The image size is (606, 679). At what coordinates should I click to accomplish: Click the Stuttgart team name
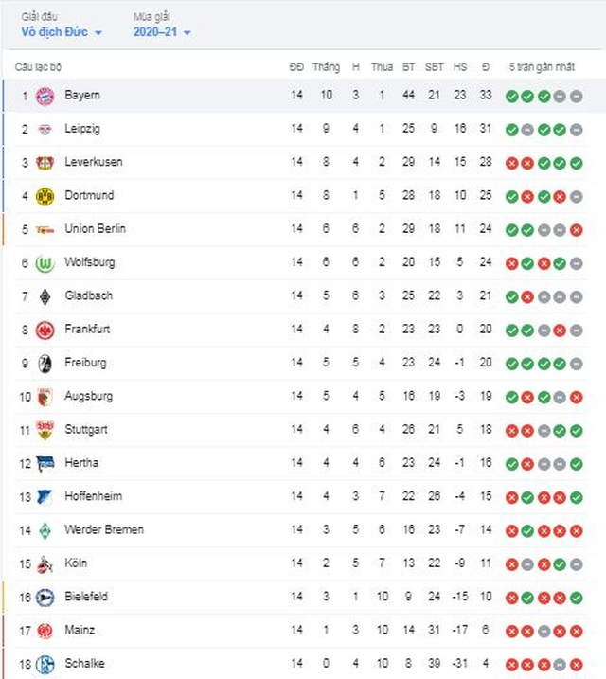[86, 430]
